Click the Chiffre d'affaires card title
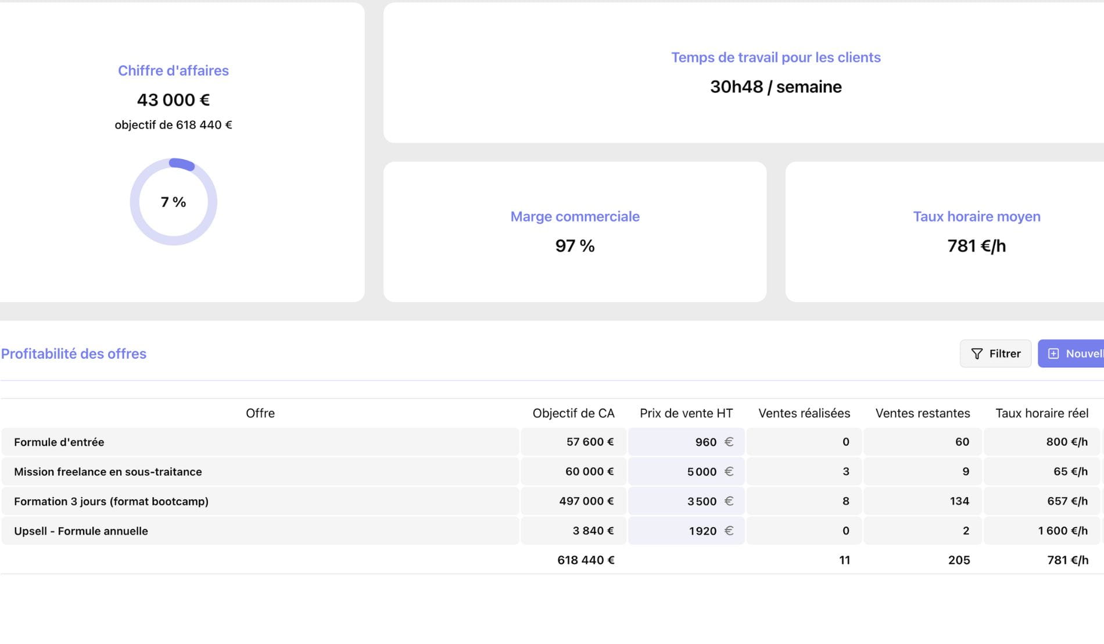The width and height of the screenshot is (1104, 644). pyautogui.click(x=173, y=70)
